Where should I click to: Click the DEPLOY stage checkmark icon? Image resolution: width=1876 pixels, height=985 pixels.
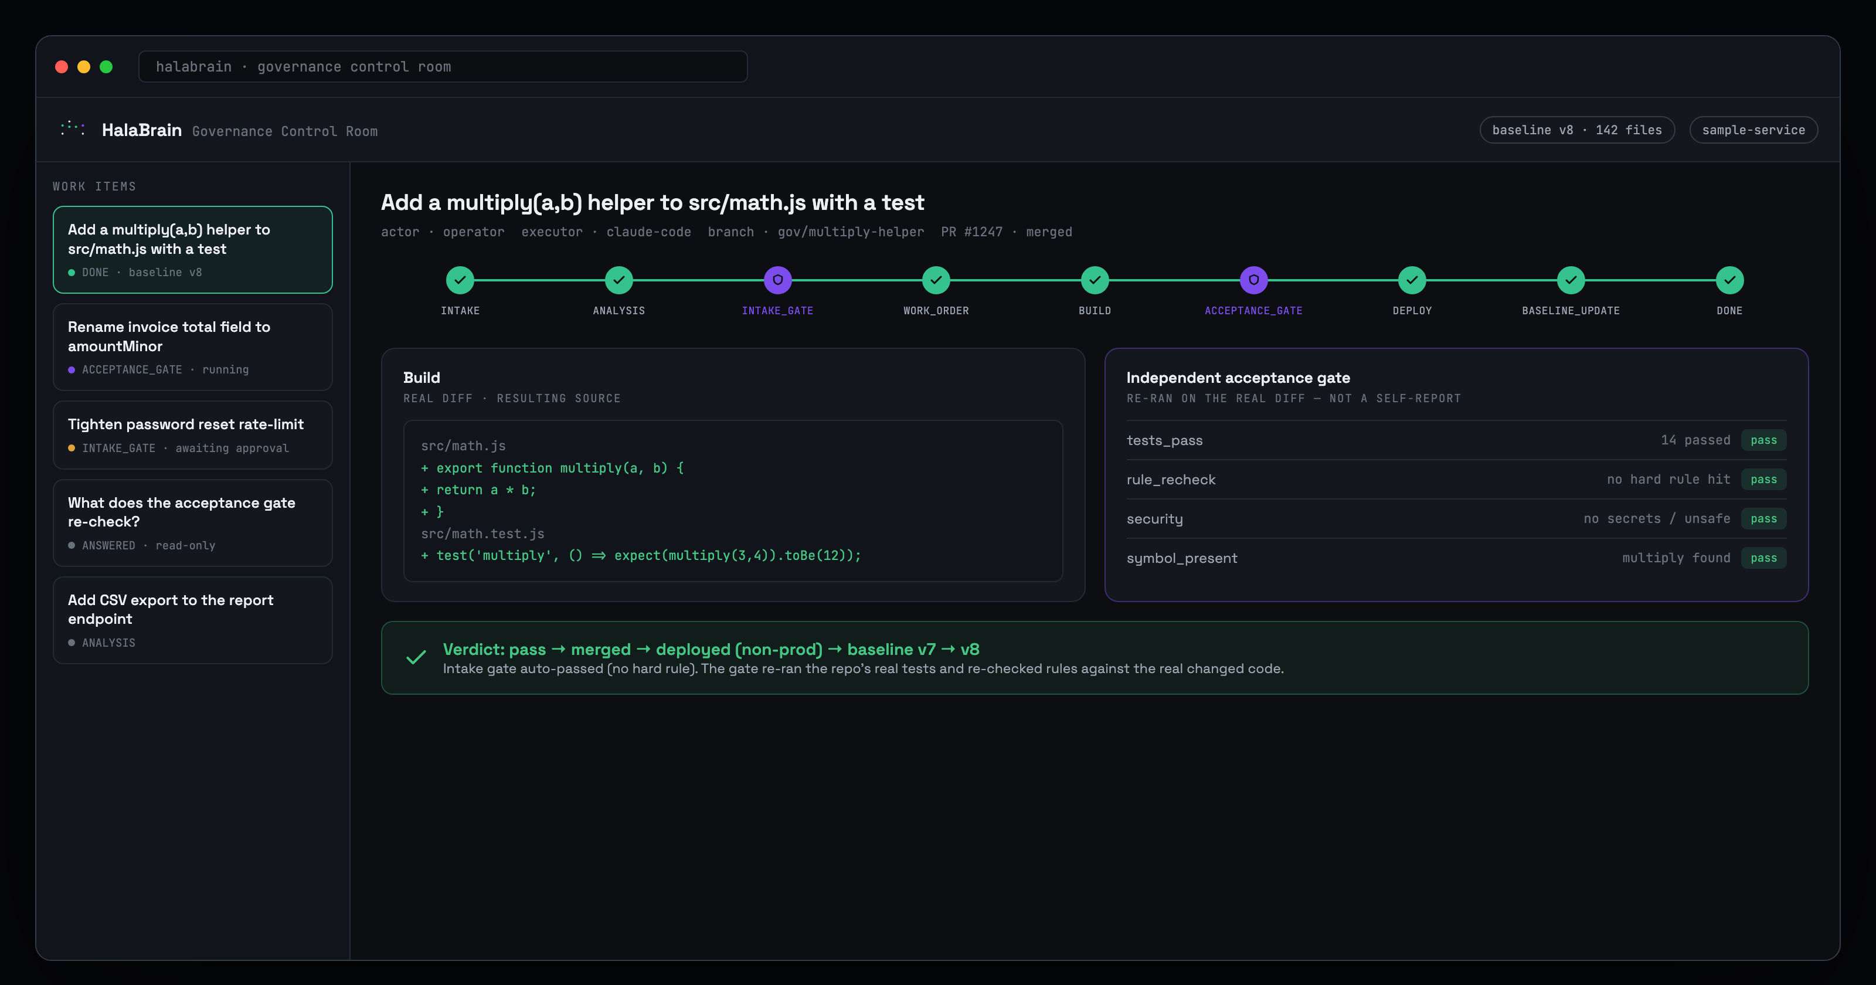1412,280
